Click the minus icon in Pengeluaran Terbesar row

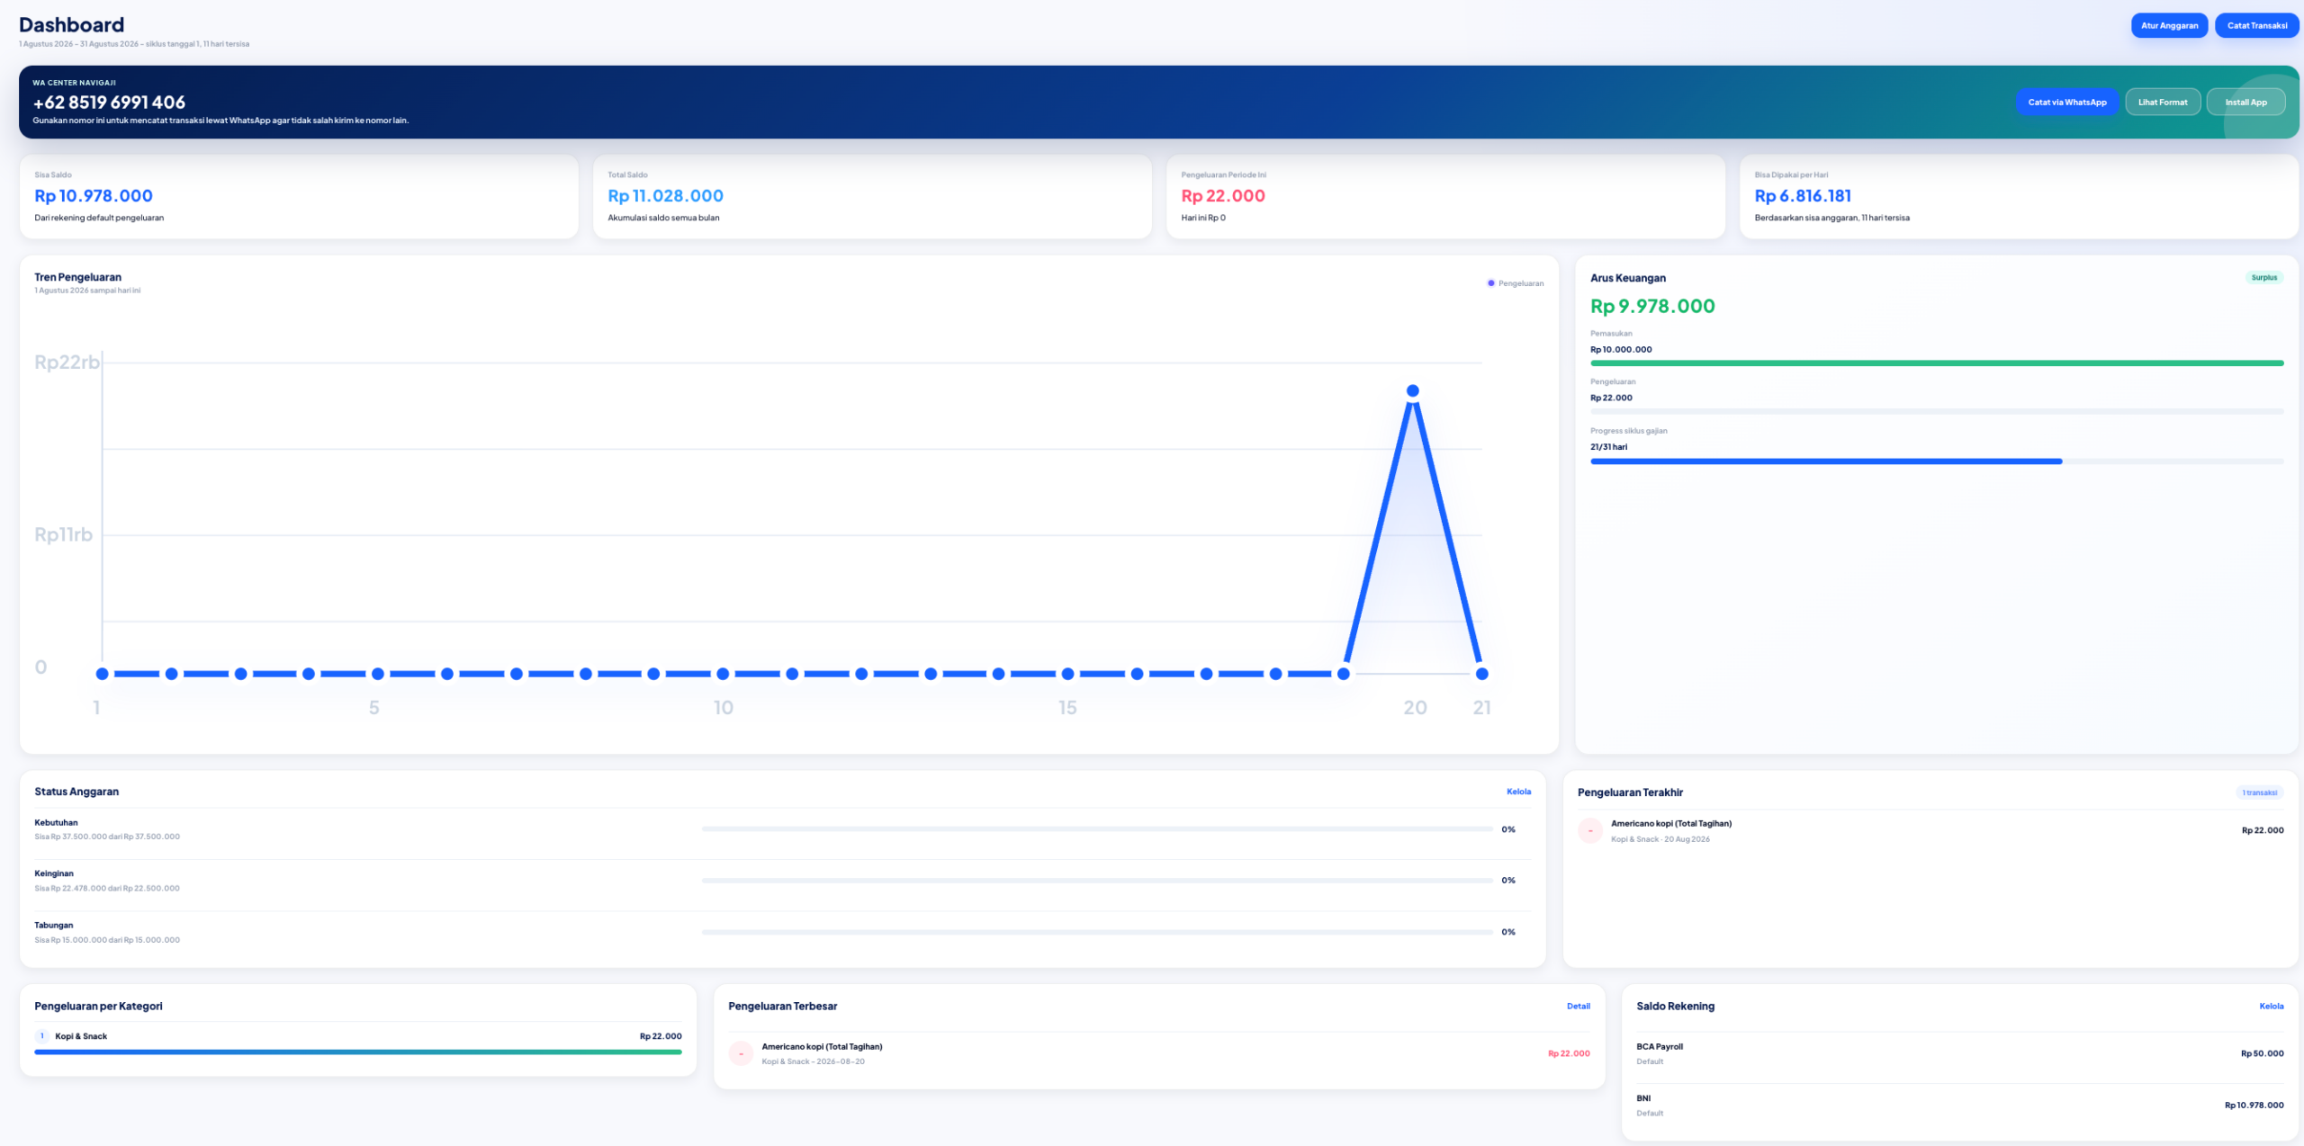click(741, 1053)
